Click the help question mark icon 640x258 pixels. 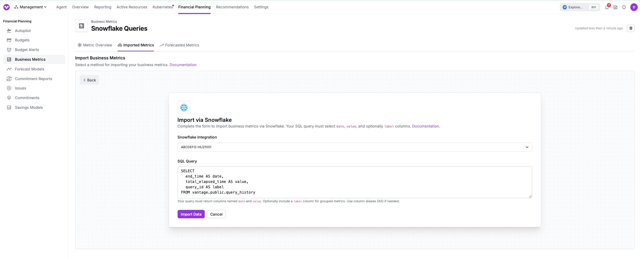click(624, 7)
